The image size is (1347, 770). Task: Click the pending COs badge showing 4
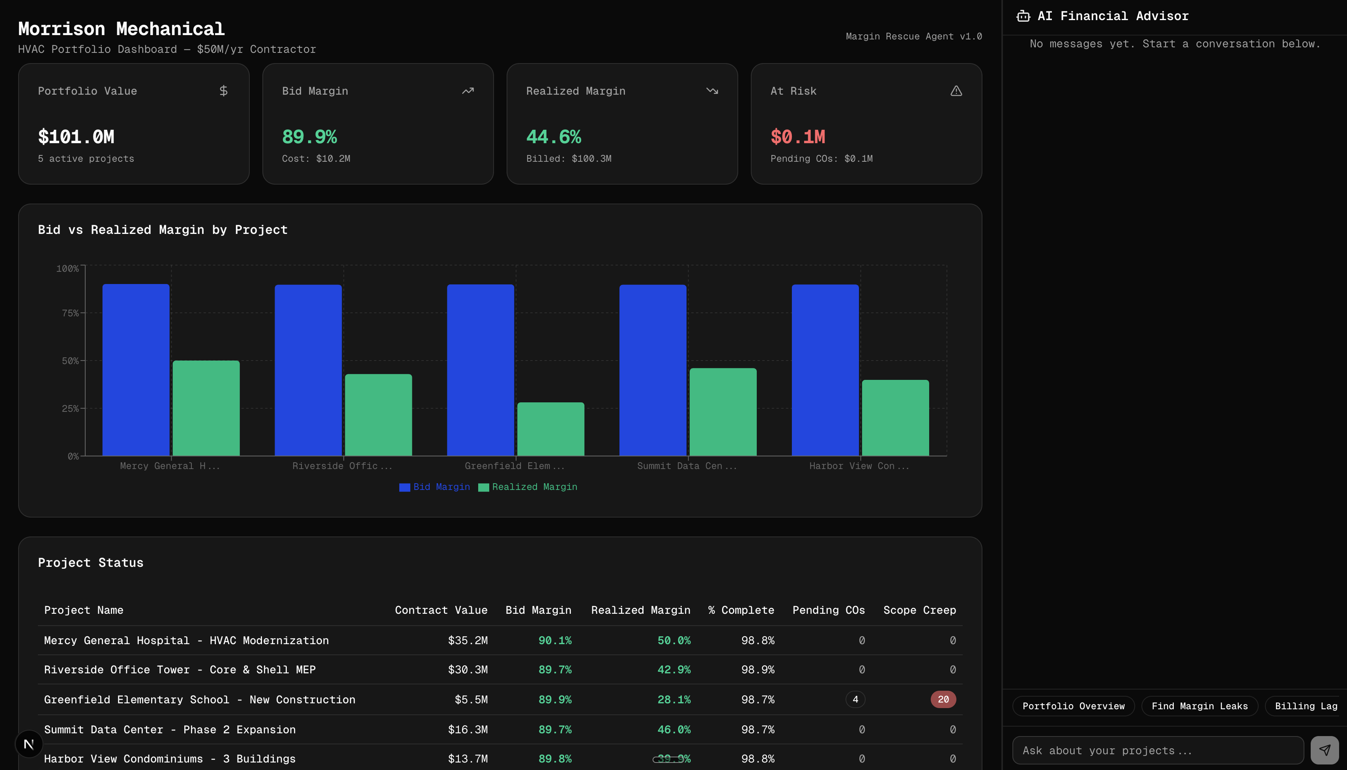(x=855, y=699)
